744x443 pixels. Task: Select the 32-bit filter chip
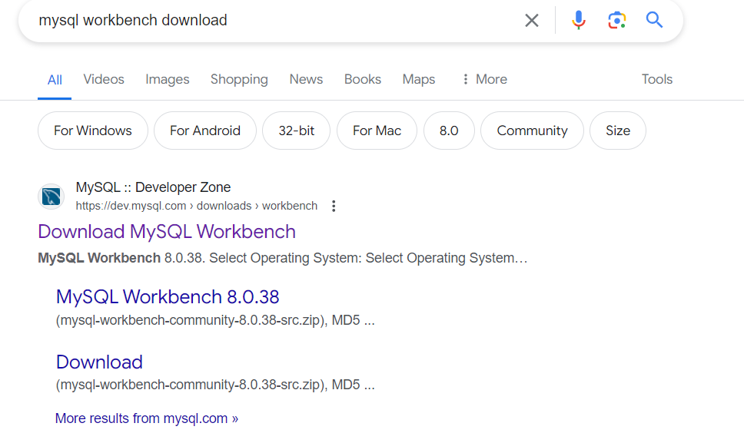[296, 131]
